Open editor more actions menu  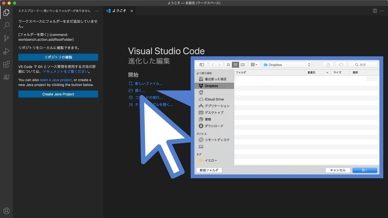coord(383,11)
